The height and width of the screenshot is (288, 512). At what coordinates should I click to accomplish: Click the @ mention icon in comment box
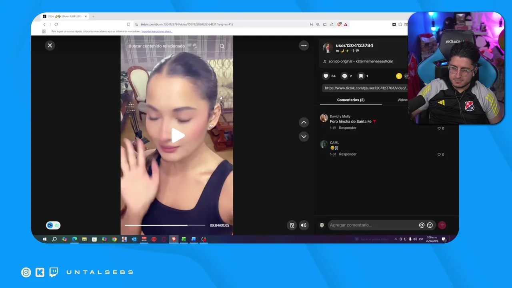(x=422, y=225)
